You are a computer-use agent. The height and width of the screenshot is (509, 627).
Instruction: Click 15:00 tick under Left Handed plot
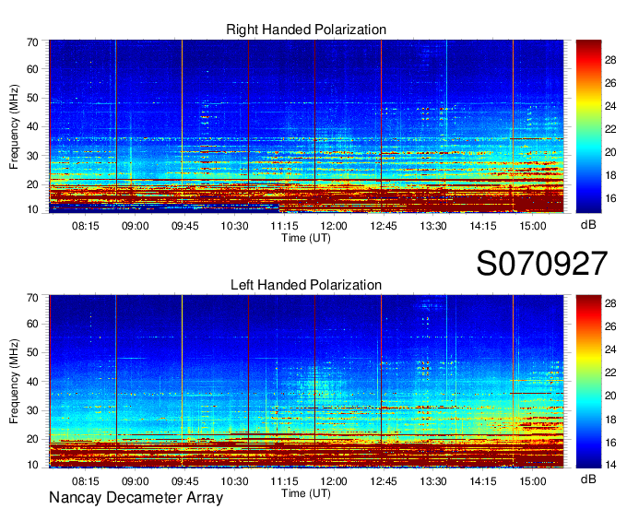[x=533, y=481]
